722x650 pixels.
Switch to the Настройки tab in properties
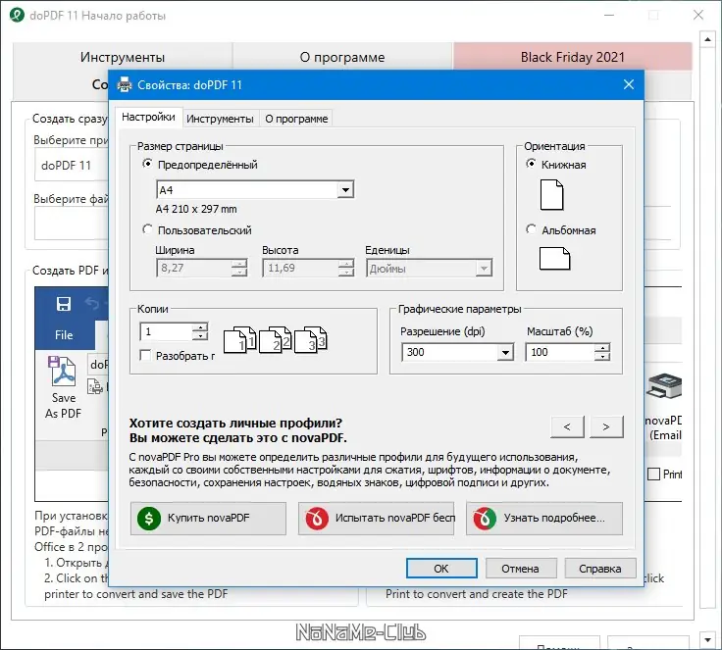pos(148,117)
